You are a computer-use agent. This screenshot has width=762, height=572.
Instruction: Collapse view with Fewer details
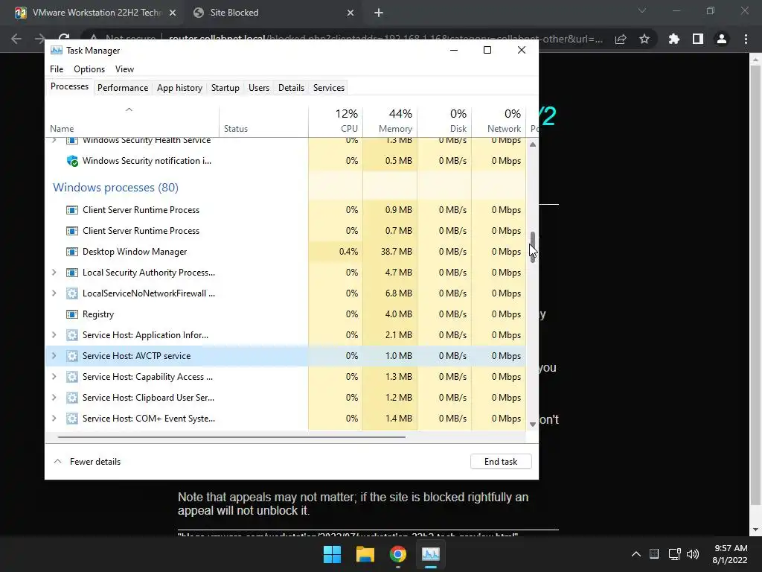[x=87, y=462]
